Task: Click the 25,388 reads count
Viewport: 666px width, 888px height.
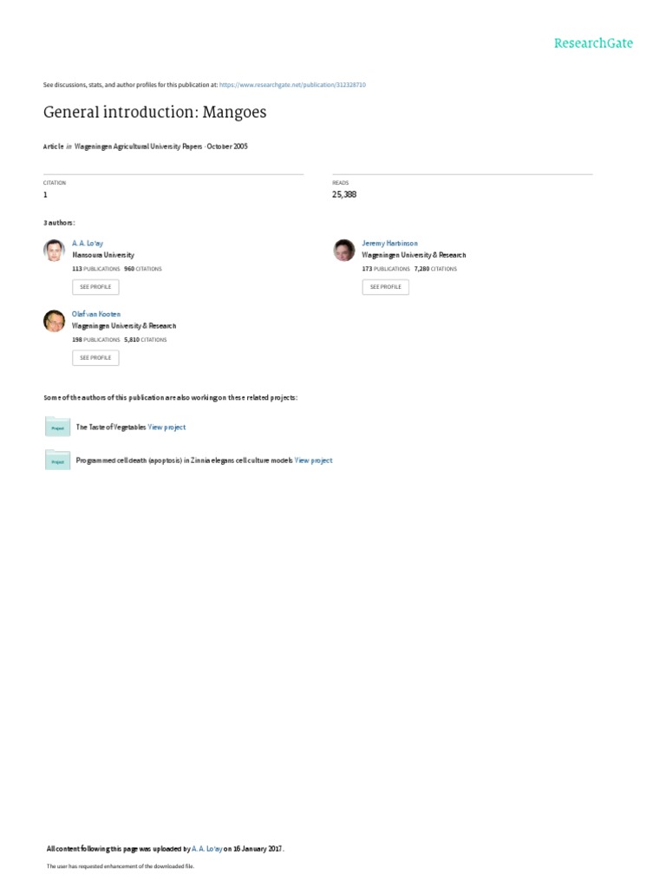Action: (344, 194)
